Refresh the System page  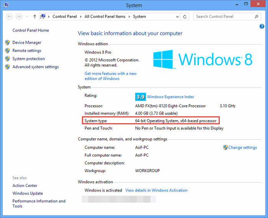click(x=185, y=17)
